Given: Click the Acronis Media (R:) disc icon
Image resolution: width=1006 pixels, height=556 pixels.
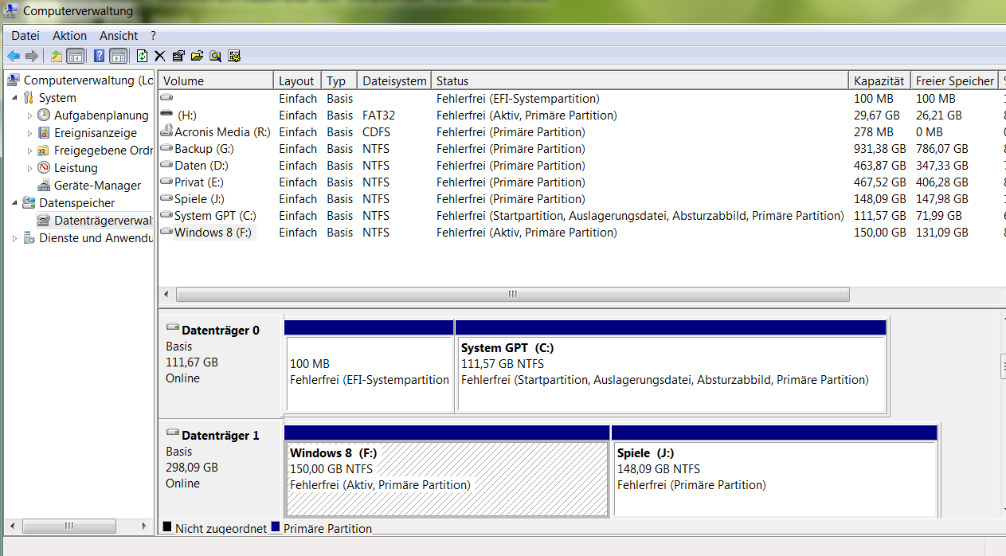Looking at the screenshot, I should (x=166, y=132).
